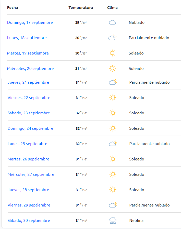Click the partly cloudy icon for Lunes 18
This screenshot has height=229, width=181.
[112, 38]
